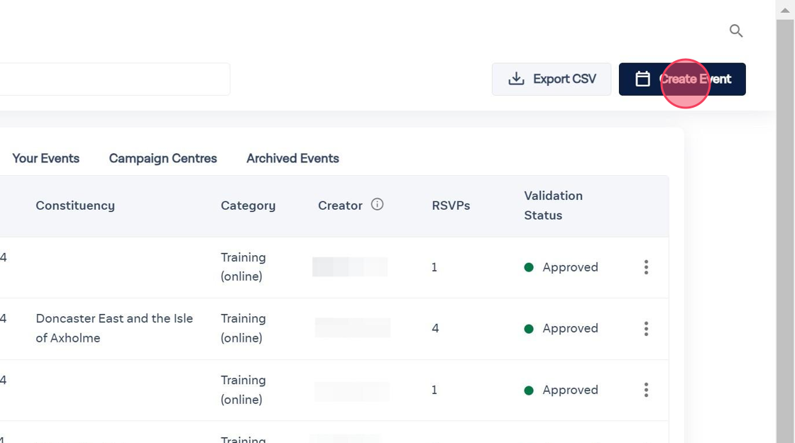Screen dimensions: 795x443
Task: Click into the search input field
Action: tap(114, 79)
